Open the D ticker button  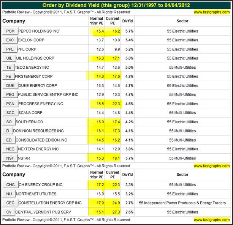[x=8, y=131]
